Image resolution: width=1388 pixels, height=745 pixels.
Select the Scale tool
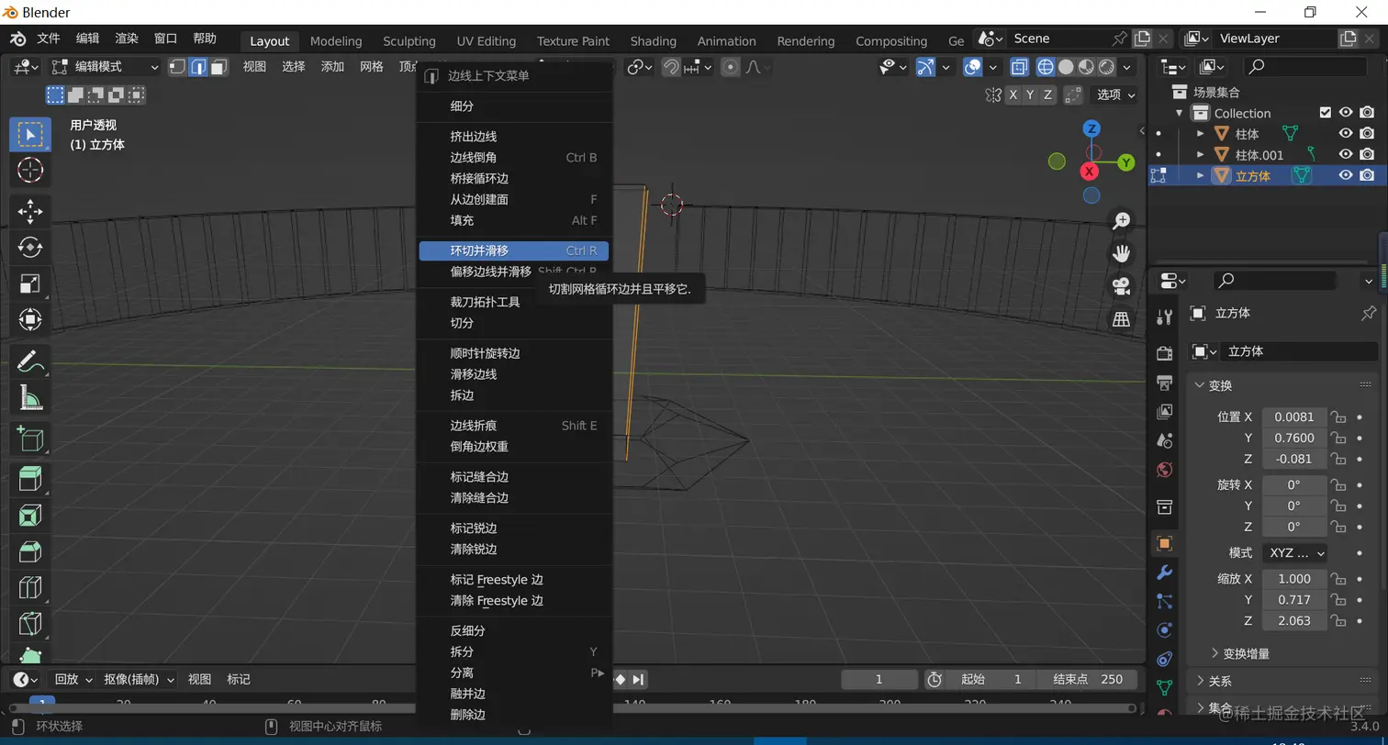click(30, 284)
